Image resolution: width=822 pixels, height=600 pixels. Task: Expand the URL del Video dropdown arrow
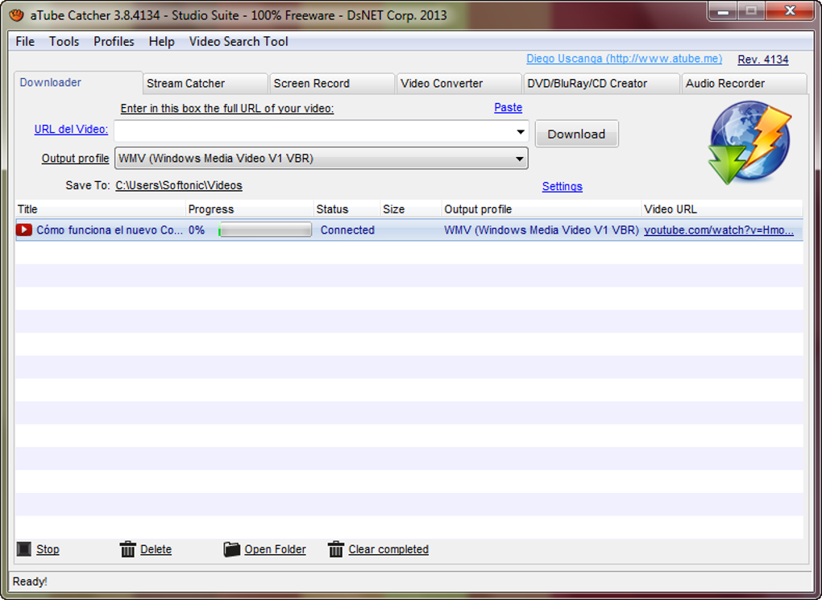point(520,131)
